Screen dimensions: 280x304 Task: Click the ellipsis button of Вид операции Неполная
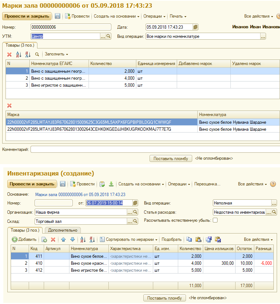(274, 203)
